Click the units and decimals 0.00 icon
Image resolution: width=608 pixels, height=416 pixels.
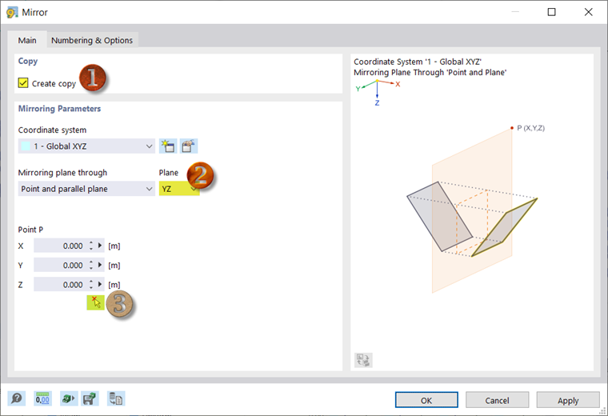(42, 398)
